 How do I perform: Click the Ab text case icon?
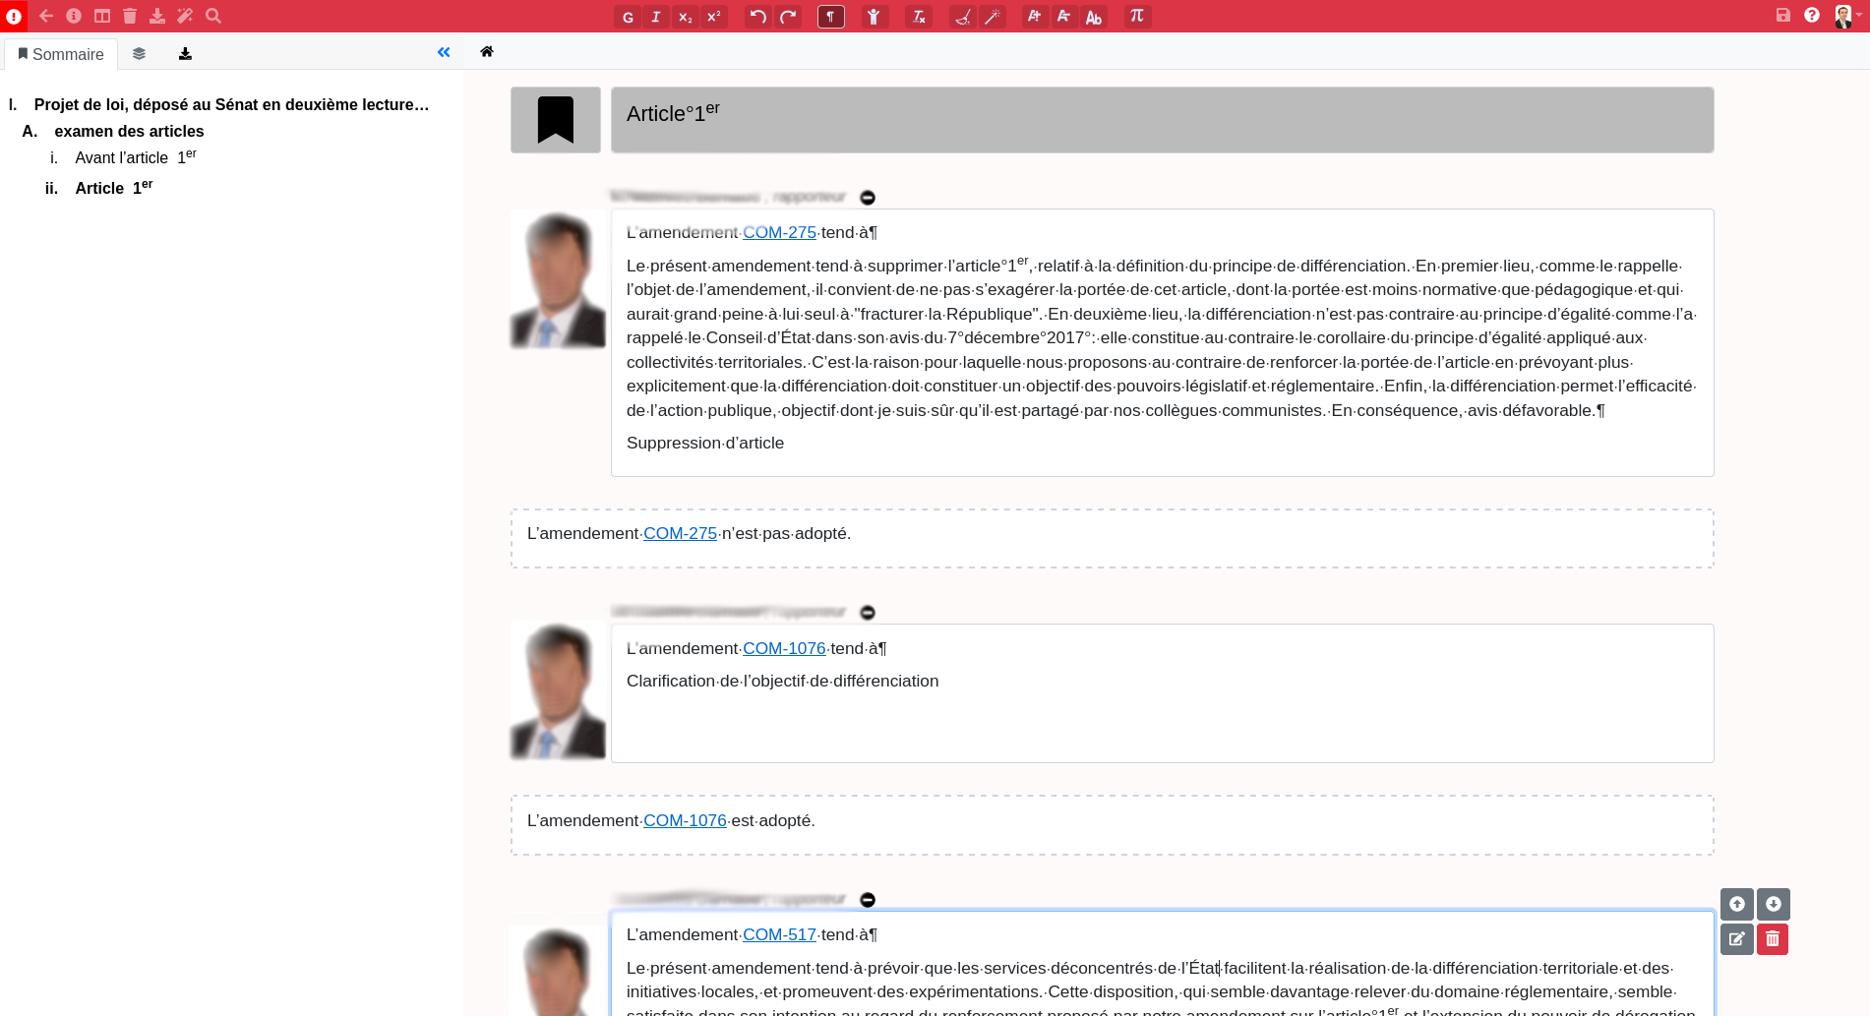click(x=1094, y=17)
